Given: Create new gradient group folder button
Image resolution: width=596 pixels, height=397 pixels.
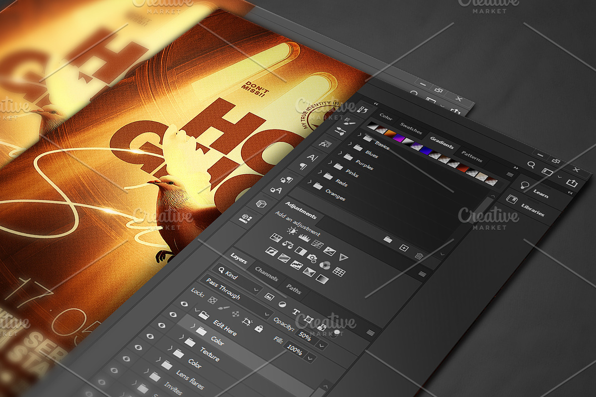Looking at the screenshot, I should pyautogui.click(x=388, y=239).
